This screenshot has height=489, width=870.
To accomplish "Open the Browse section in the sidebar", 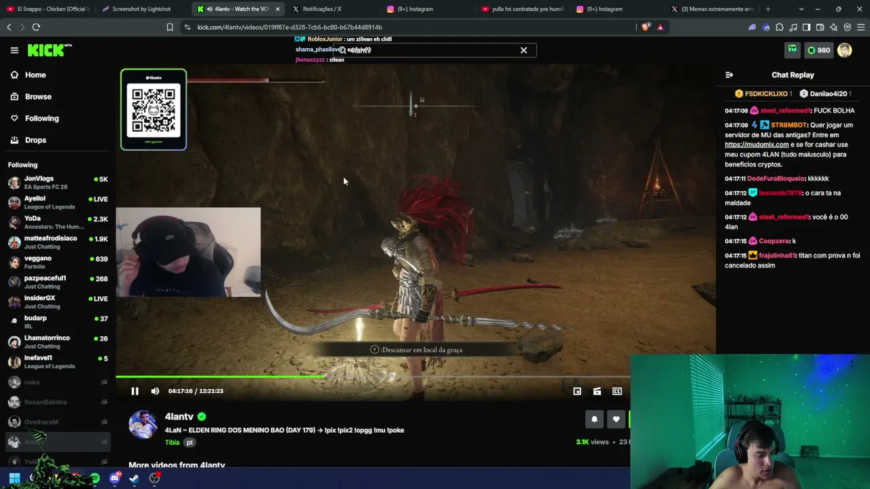I will 38,96.
